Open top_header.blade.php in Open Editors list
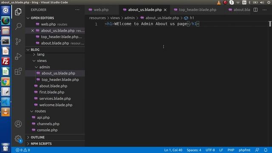 pyautogui.click(x=55, y=37)
